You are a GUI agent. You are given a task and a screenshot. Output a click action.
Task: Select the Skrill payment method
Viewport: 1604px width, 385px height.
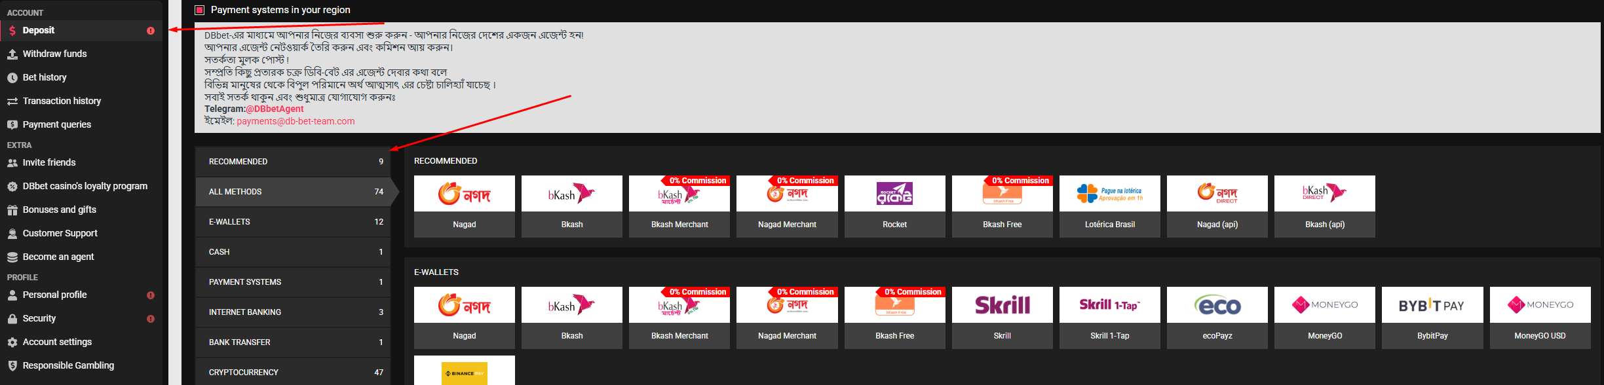pos(1002,318)
